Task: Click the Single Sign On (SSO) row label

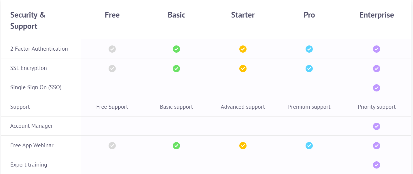Action: click(36, 87)
